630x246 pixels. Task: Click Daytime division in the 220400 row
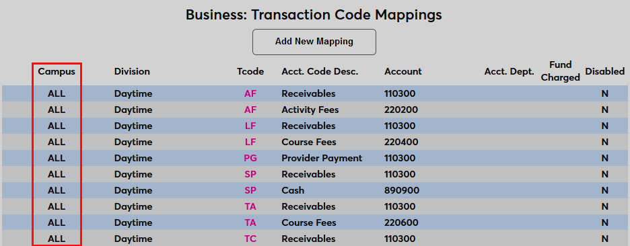click(x=133, y=142)
